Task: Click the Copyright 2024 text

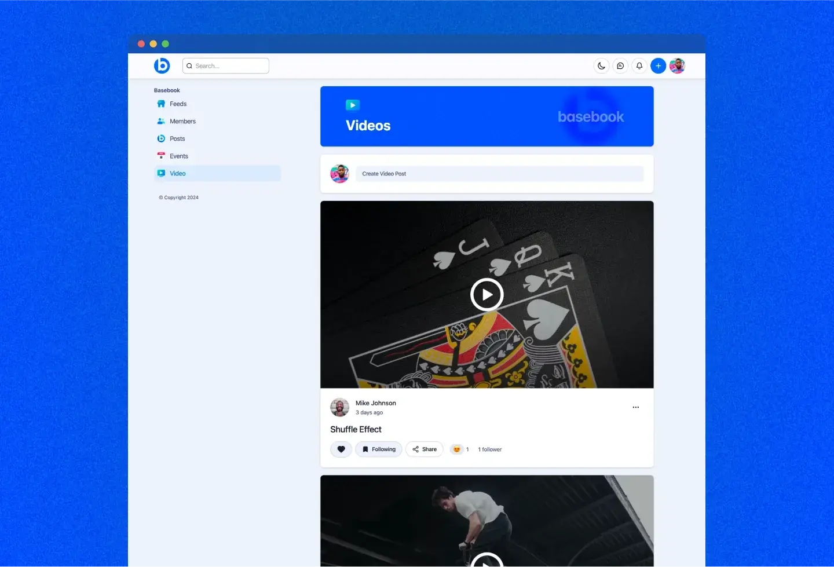Action: [x=179, y=197]
